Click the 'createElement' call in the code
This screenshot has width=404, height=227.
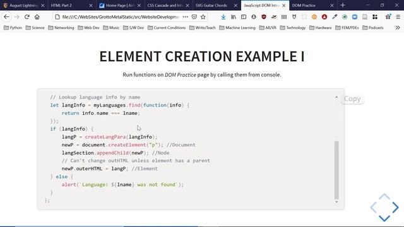tap(127, 145)
